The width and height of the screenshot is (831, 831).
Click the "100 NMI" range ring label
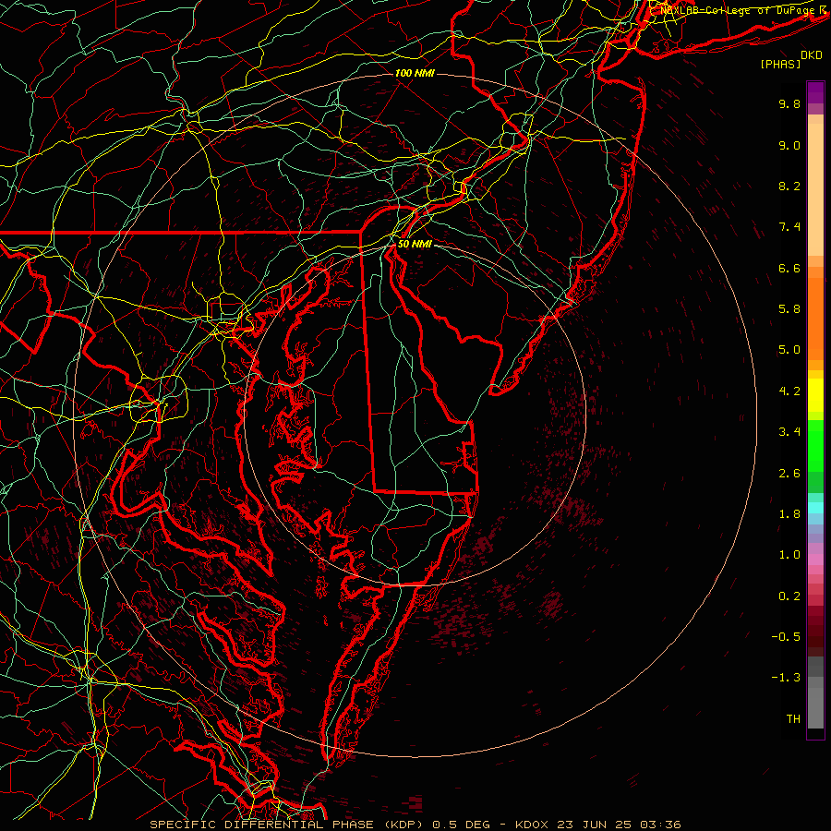(415, 73)
